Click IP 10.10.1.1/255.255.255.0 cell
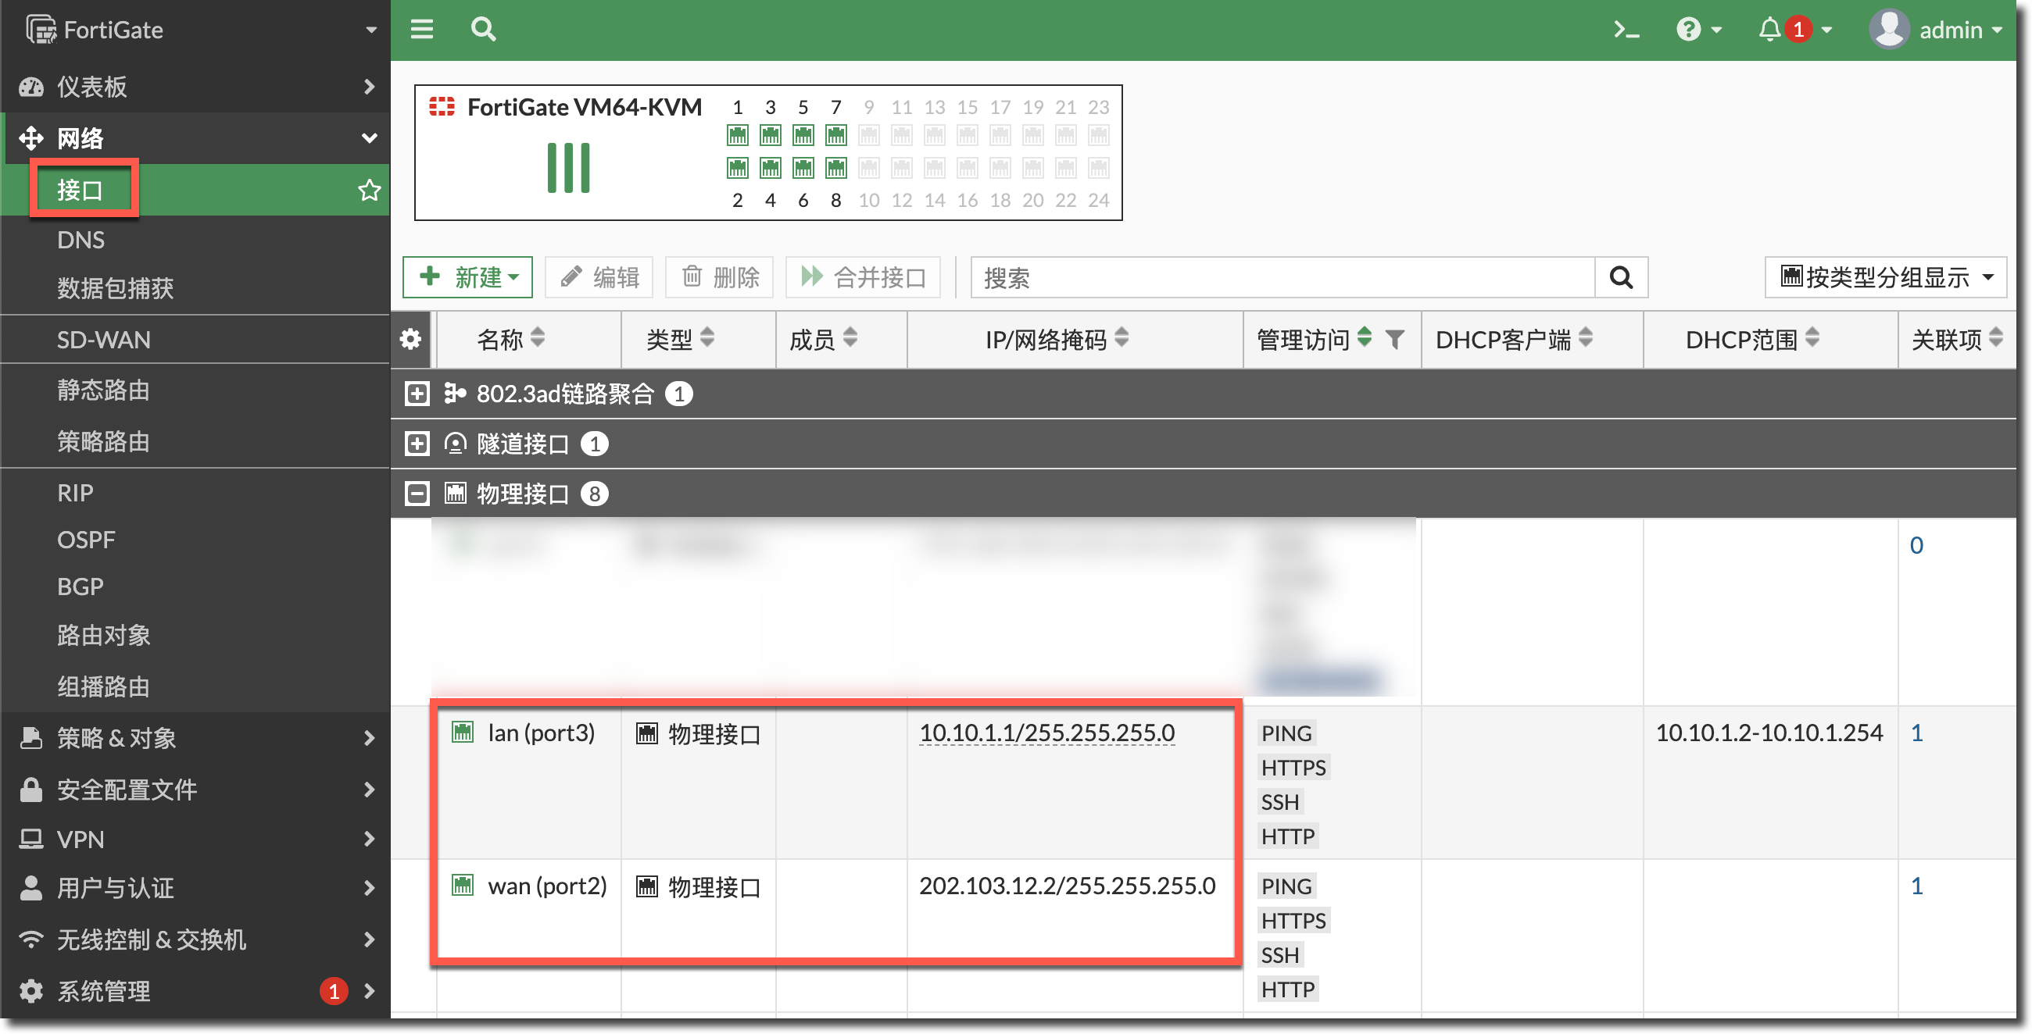 point(1046,733)
